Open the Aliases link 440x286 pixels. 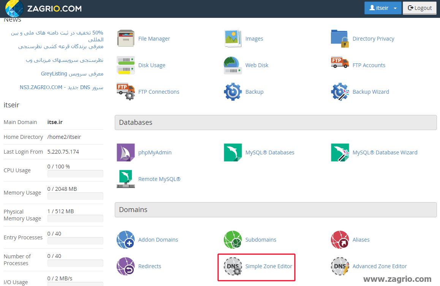[x=361, y=240]
